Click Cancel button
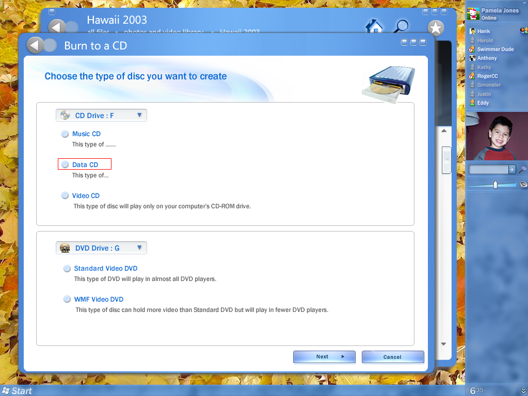 coord(393,357)
